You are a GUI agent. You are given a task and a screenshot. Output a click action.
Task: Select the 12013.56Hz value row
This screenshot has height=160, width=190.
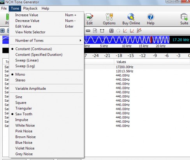pyautogui.click(x=125, y=71)
